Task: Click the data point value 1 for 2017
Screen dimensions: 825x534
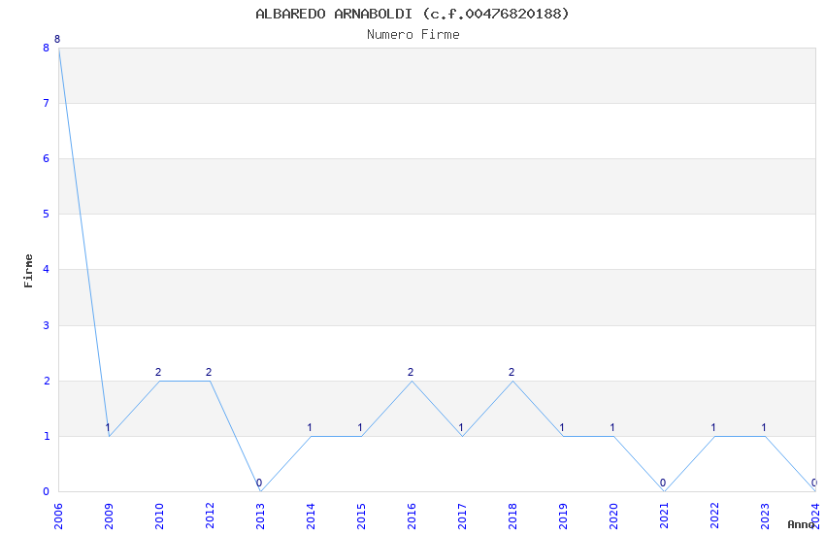Action: click(461, 428)
